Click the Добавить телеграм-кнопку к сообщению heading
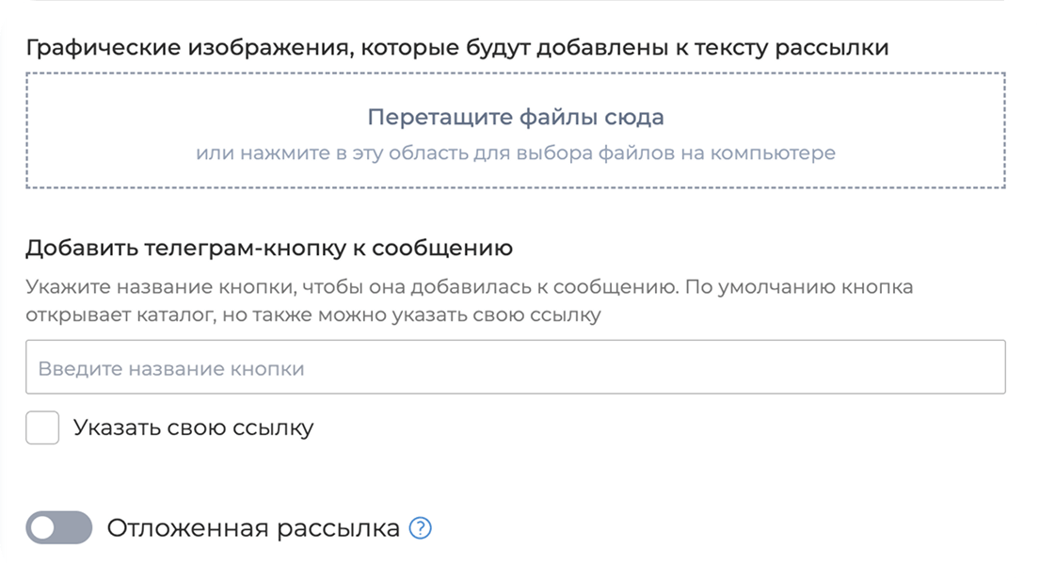This screenshot has height=580, width=1039. pyautogui.click(x=269, y=249)
